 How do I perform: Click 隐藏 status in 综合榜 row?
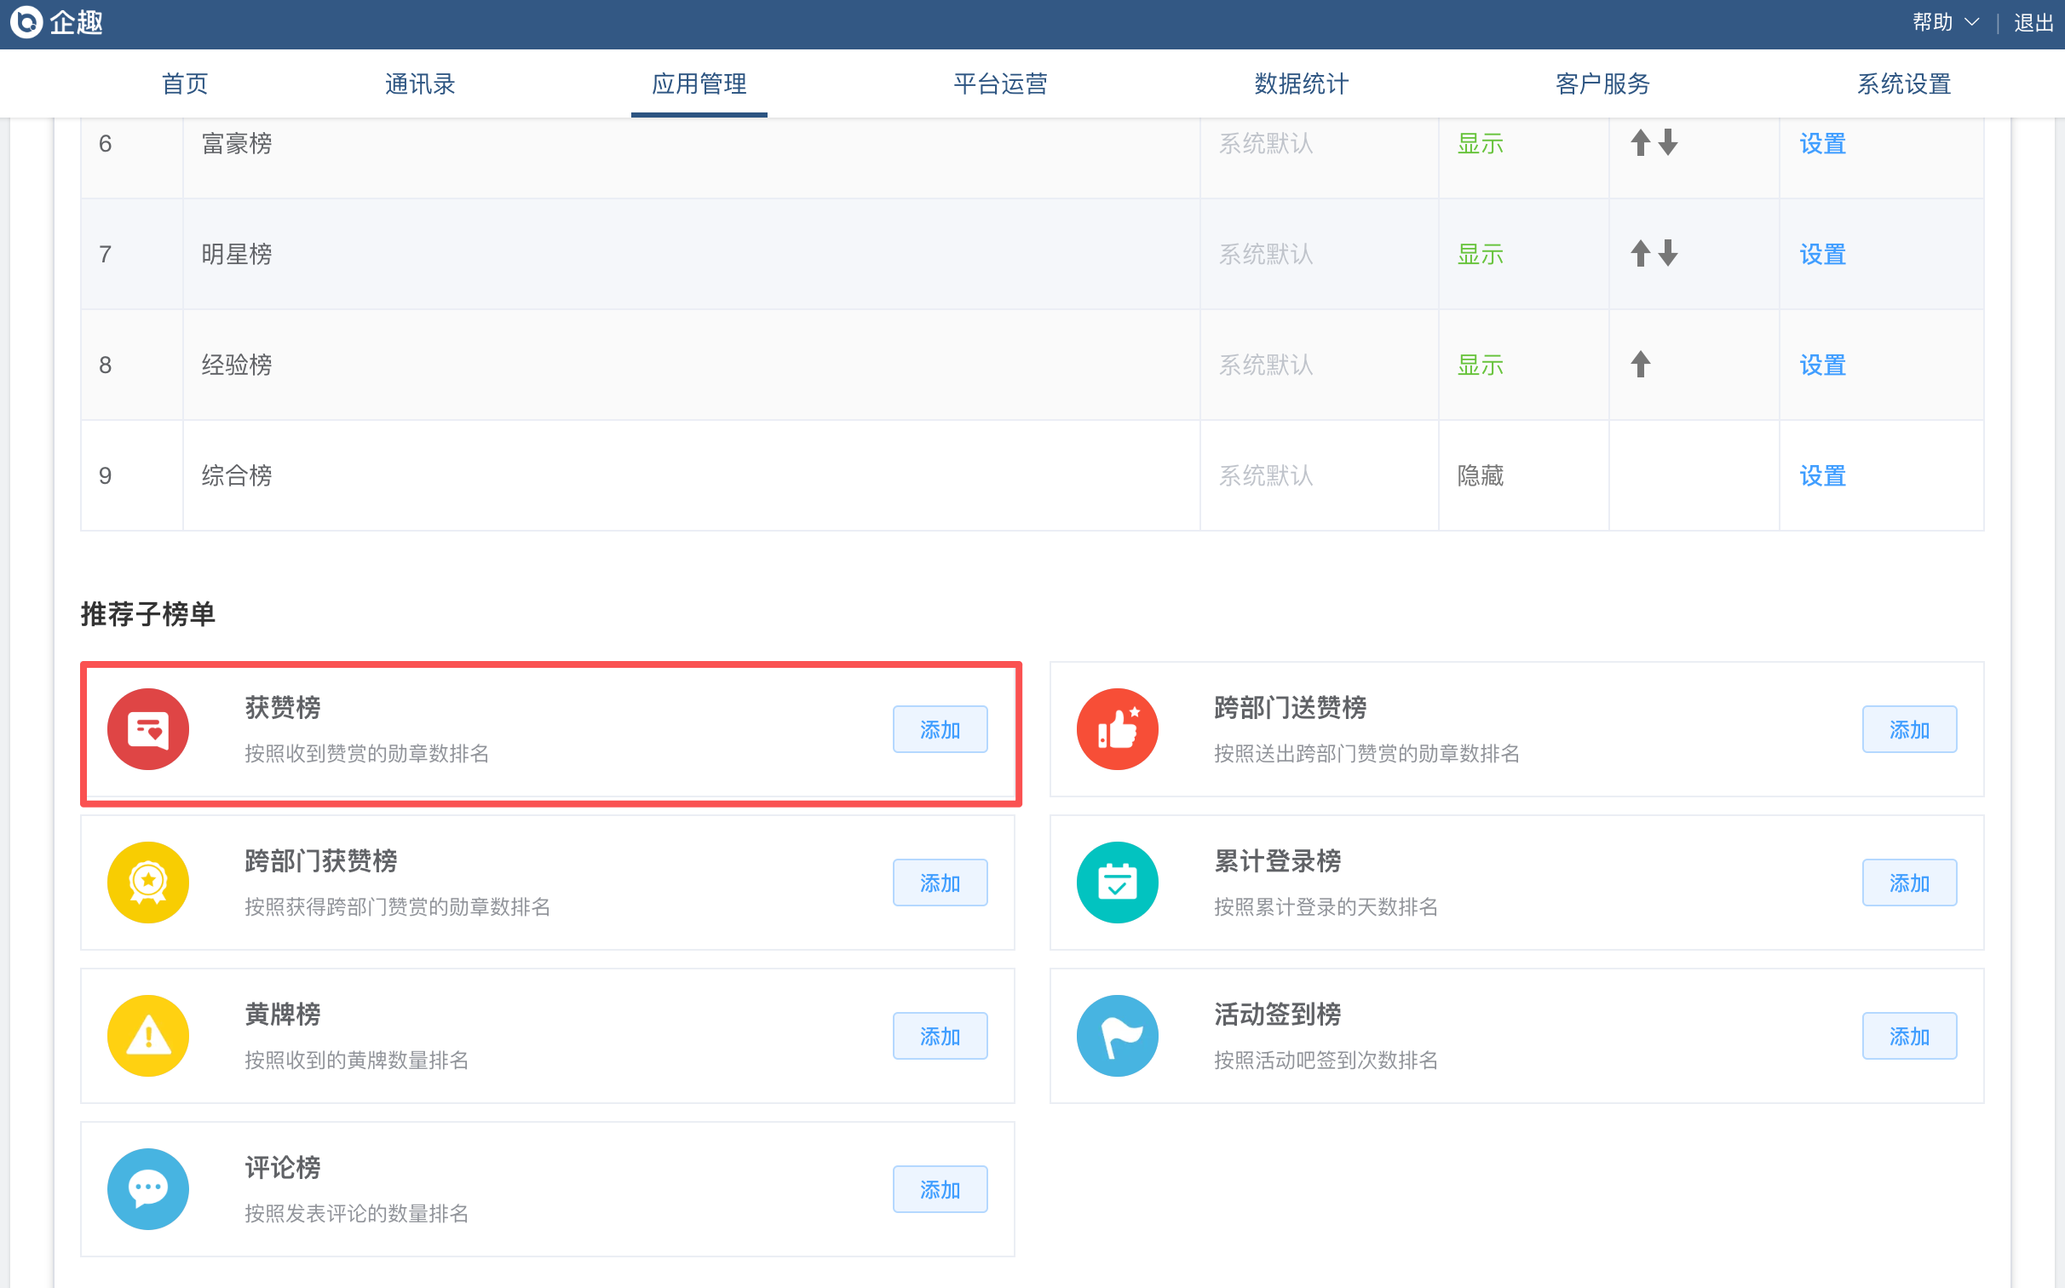[x=1481, y=475]
